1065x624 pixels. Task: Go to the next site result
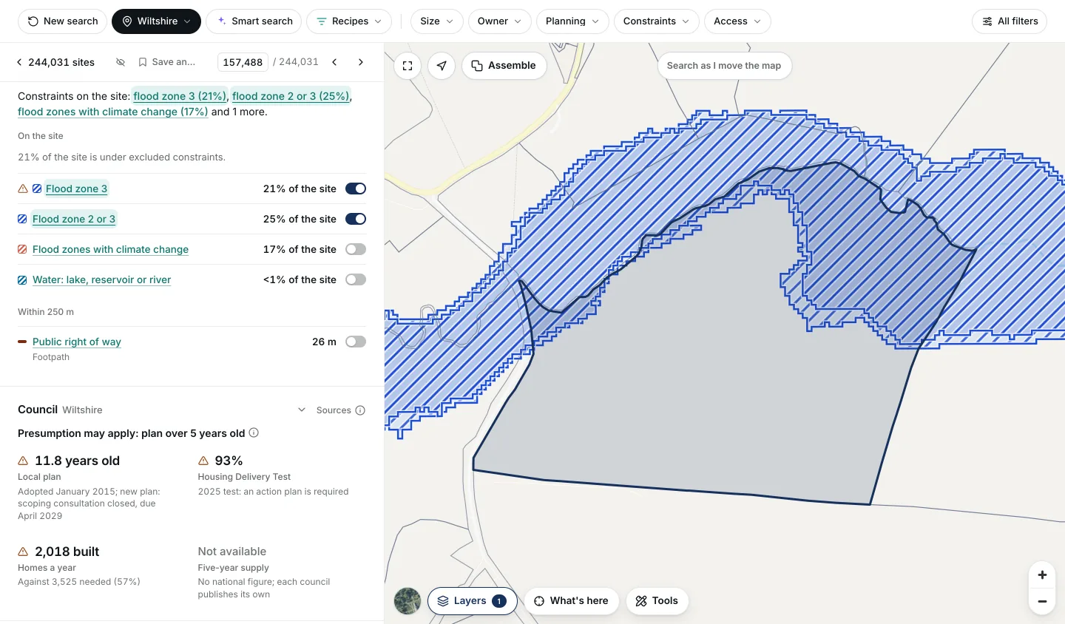point(360,62)
